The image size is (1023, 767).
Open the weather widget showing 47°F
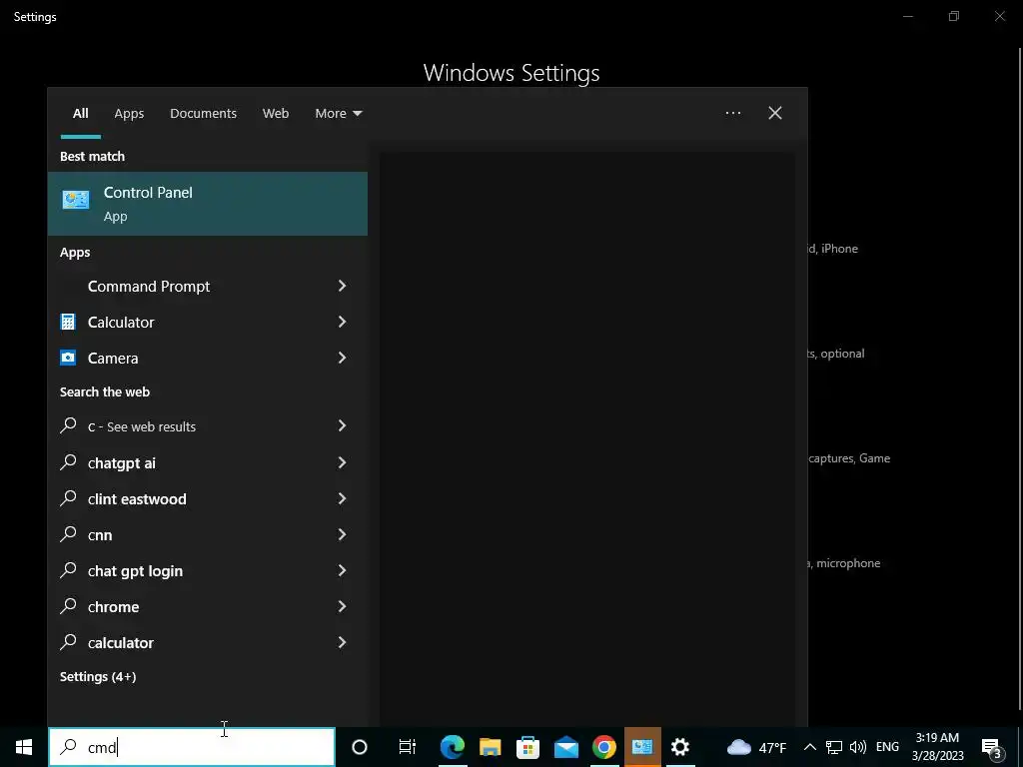click(x=756, y=747)
